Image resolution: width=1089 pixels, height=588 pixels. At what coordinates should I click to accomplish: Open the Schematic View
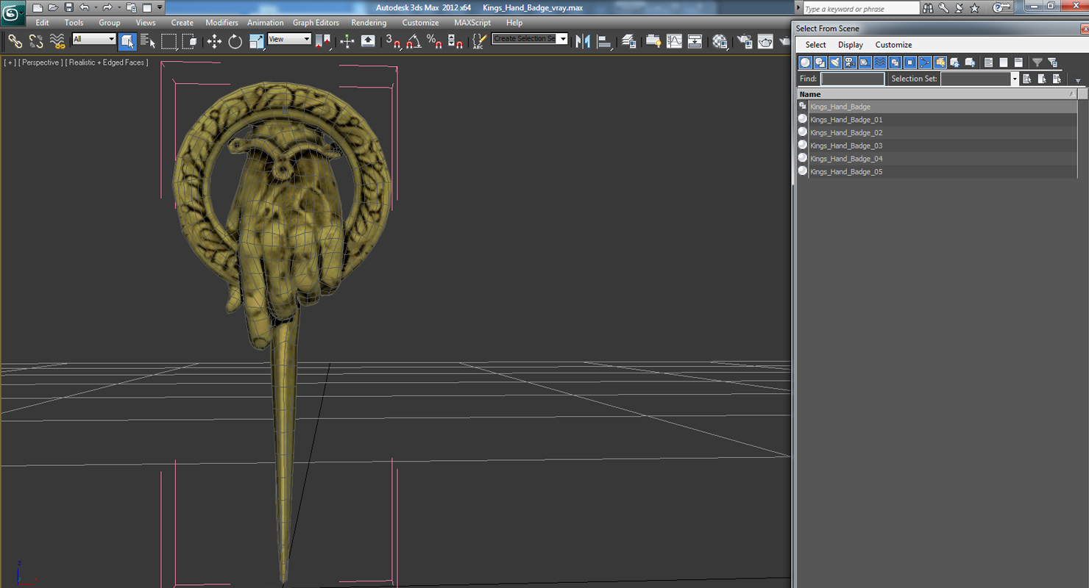coord(695,41)
